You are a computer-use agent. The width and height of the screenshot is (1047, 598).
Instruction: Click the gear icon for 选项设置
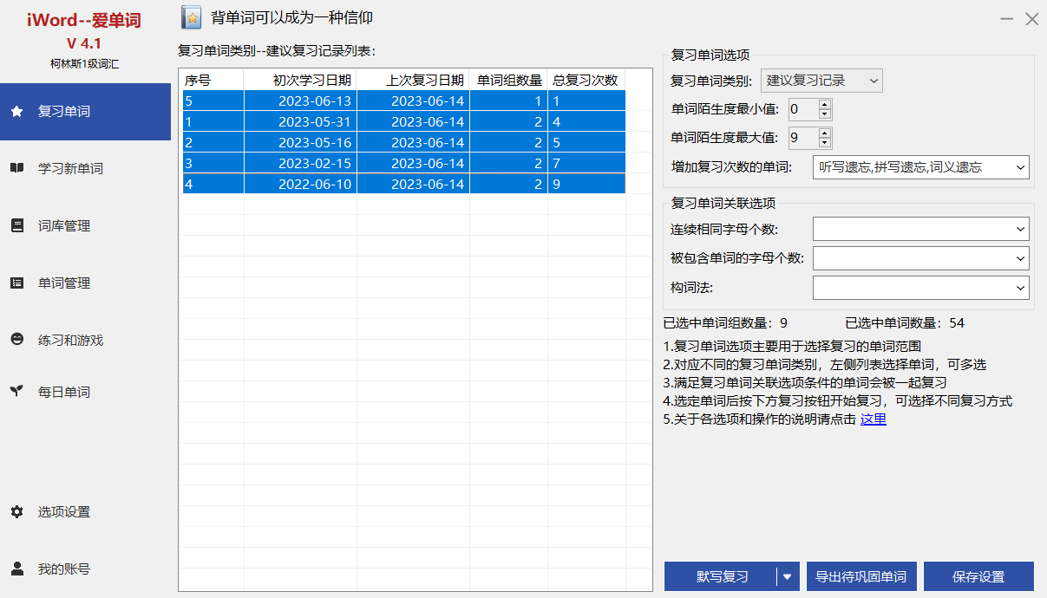16,512
